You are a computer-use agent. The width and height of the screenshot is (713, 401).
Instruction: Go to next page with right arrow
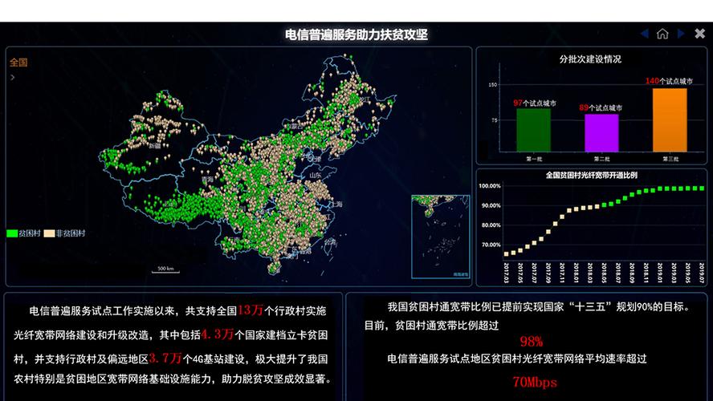(681, 34)
